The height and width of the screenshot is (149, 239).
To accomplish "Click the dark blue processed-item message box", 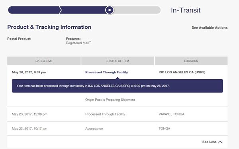I will [118, 86].
